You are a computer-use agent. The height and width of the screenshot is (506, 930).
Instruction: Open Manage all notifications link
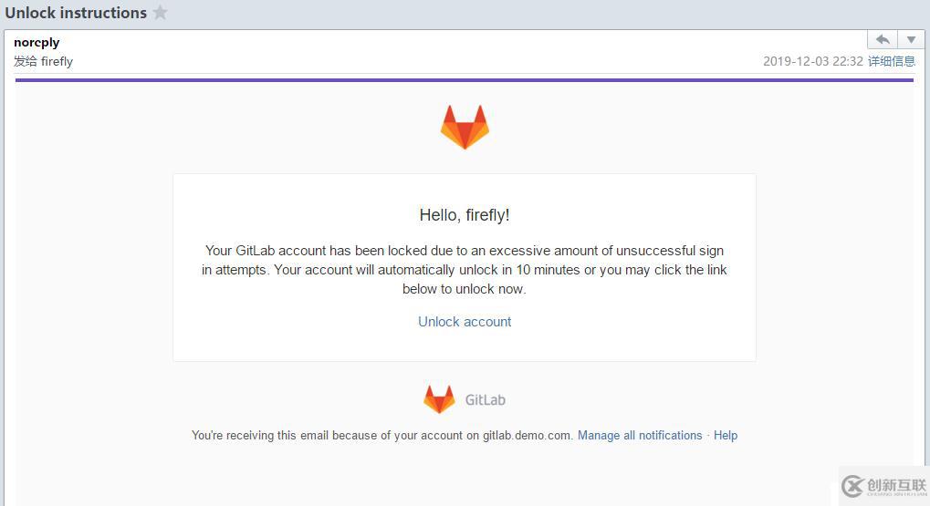(640, 436)
